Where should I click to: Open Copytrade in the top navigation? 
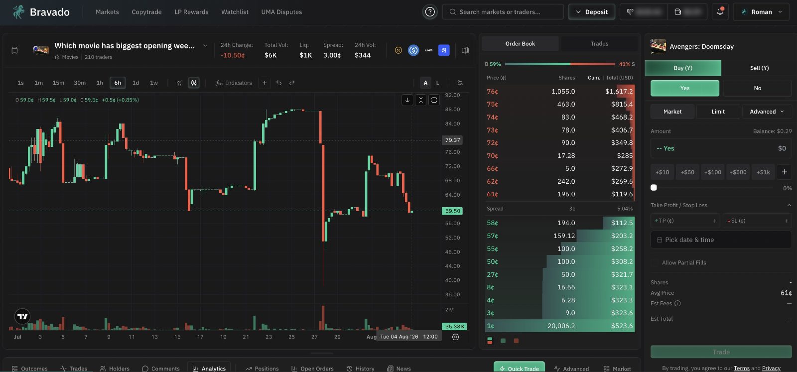pos(146,12)
